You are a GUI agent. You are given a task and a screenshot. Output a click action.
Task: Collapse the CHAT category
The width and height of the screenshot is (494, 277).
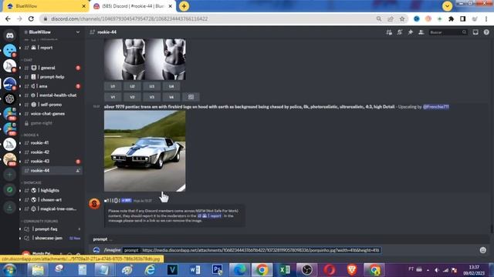pyautogui.click(x=28, y=60)
